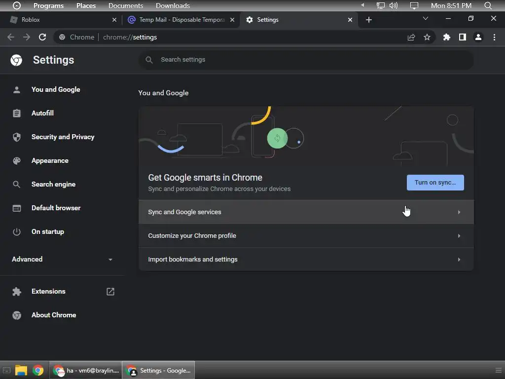Image resolution: width=505 pixels, height=379 pixels.
Task: Click the volume speaker icon
Action: tap(393, 5)
